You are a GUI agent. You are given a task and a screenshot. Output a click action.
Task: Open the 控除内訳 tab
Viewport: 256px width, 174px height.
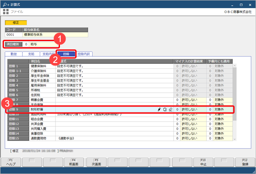(84, 54)
